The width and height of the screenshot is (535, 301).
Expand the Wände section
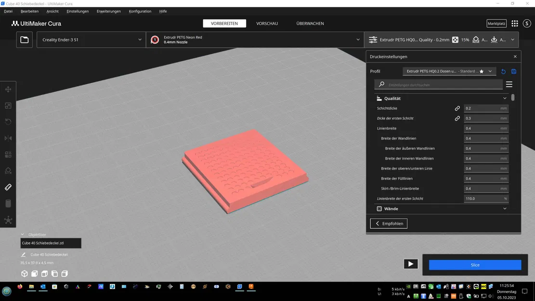[505, 209]
